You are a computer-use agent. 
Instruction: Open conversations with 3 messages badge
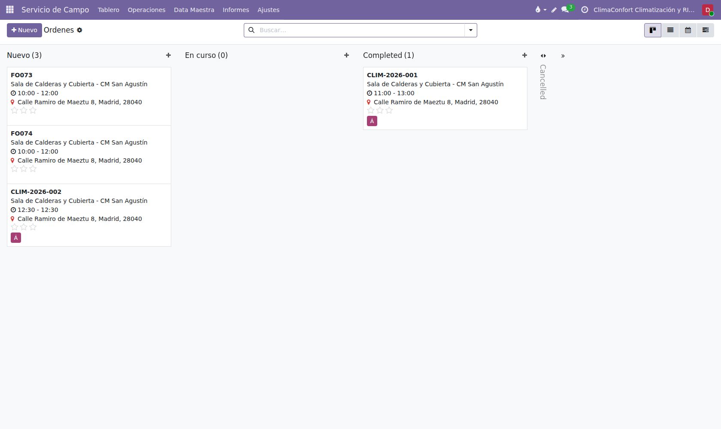click(567, 9)
